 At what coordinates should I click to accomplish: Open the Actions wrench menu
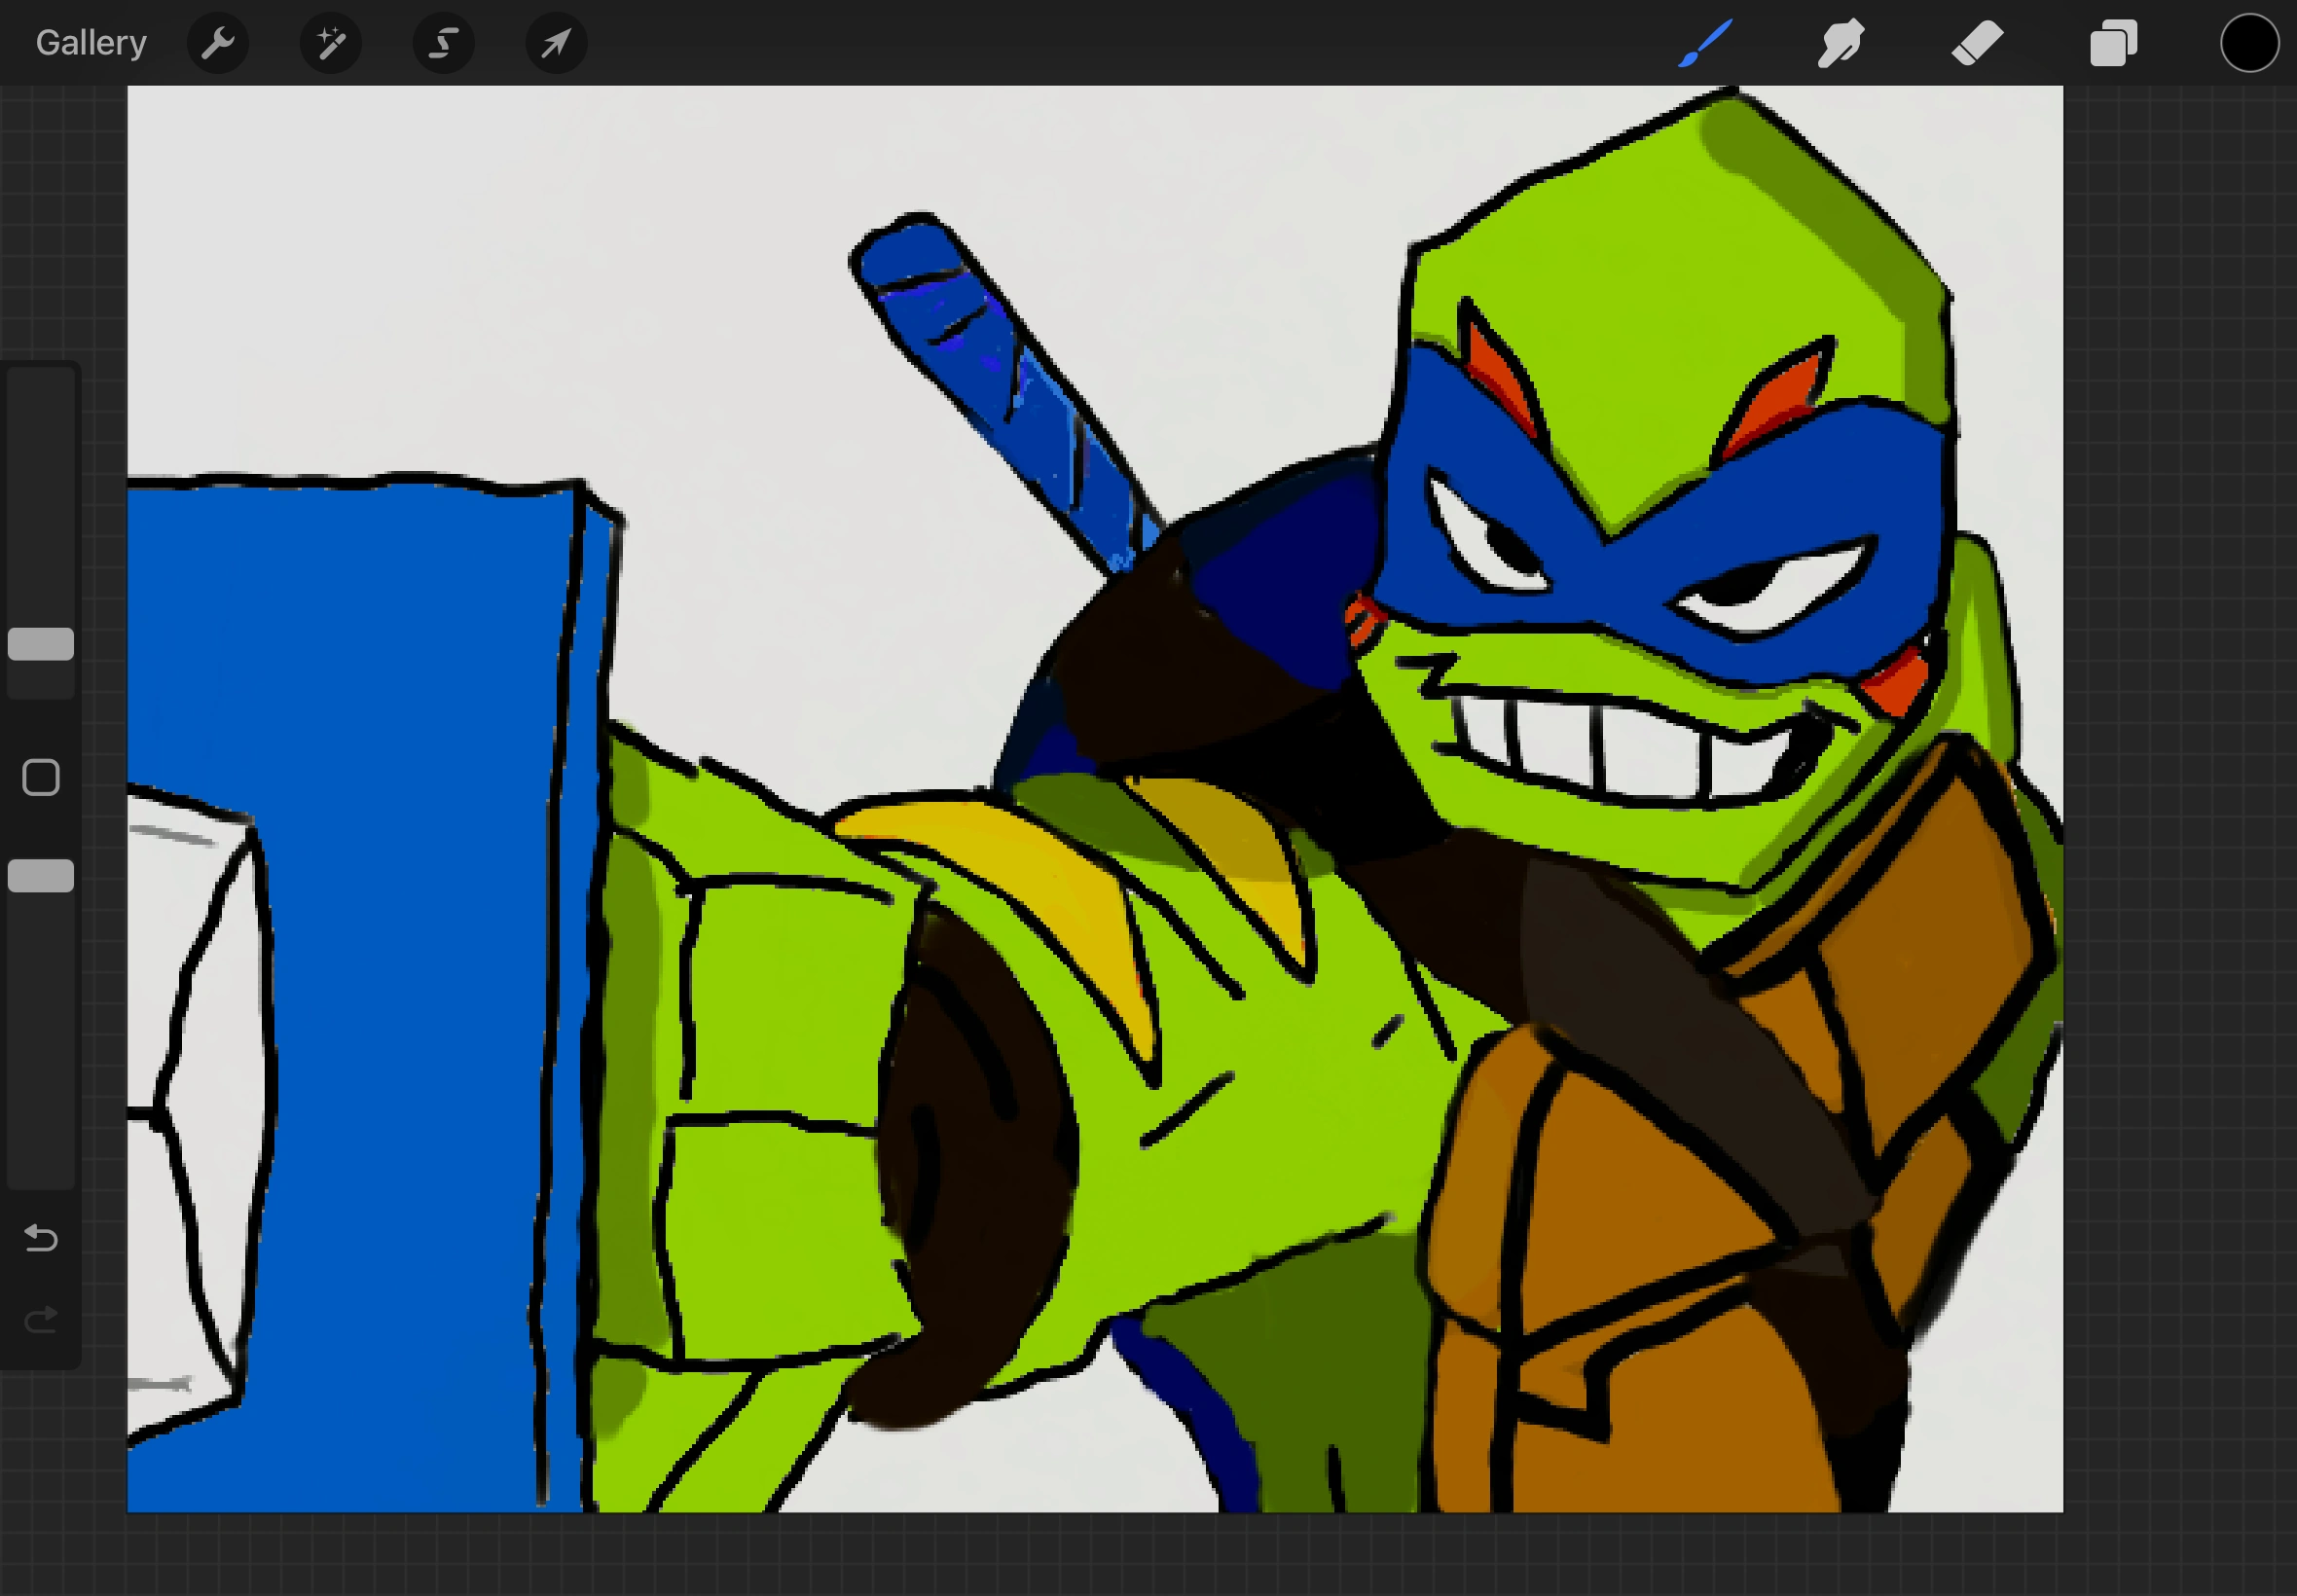click(x=218, y=43)
